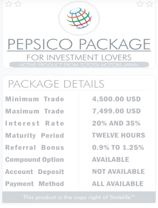Click the Compound Option label
Viewport: 158px width, 208px height.
point(34,160)
